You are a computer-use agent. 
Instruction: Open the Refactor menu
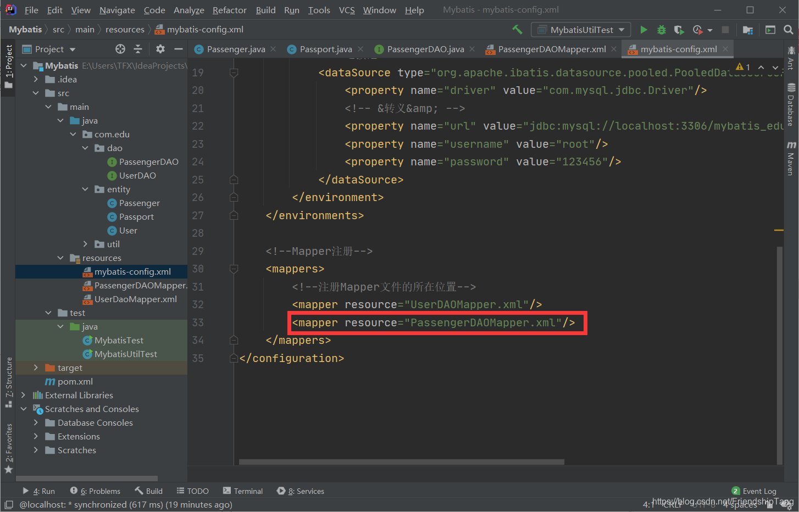point(230,10)
